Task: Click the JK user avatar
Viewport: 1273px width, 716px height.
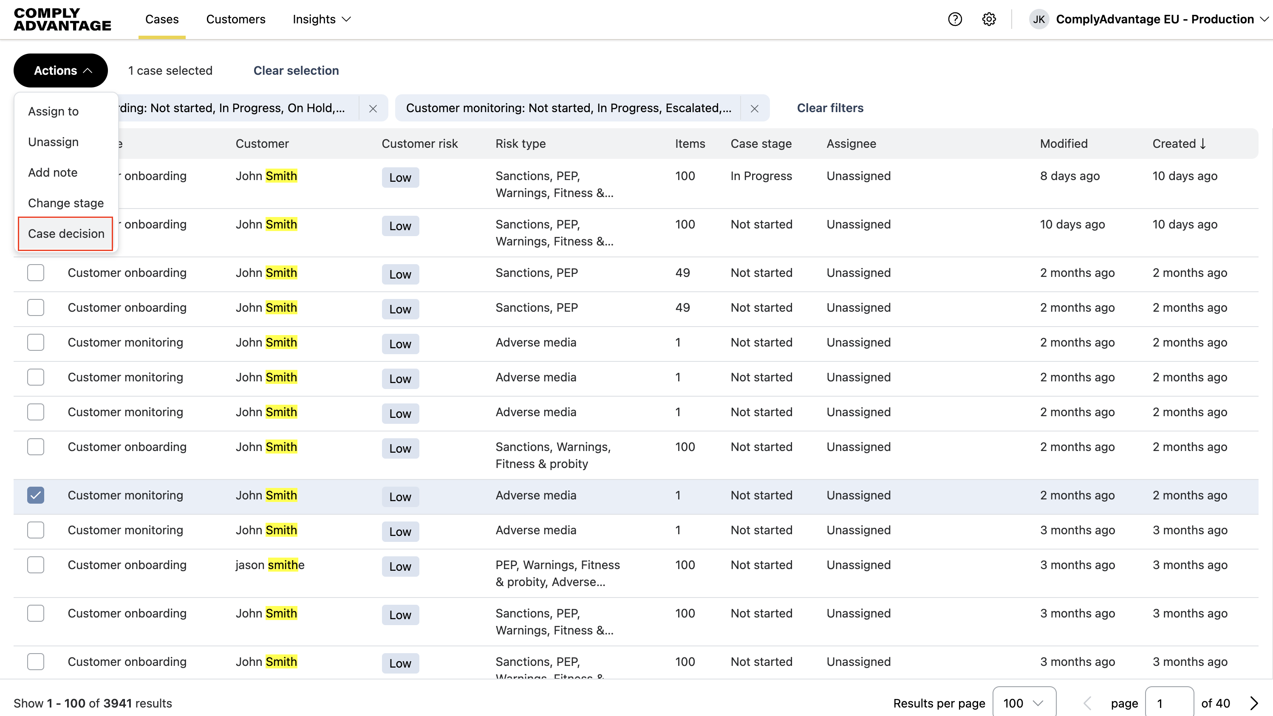Action: coord(1039,19)
